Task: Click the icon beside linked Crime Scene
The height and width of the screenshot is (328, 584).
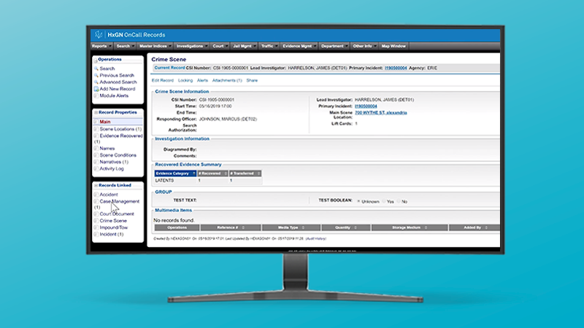Action: (96, 221)
